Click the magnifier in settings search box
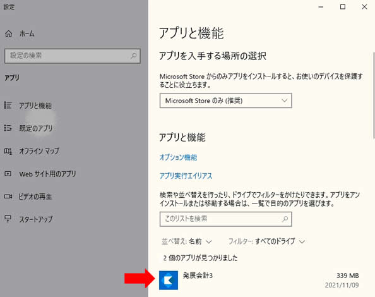The width and height of the screenshot is (375, 297). pyautogui.click(x=133, y=56)
